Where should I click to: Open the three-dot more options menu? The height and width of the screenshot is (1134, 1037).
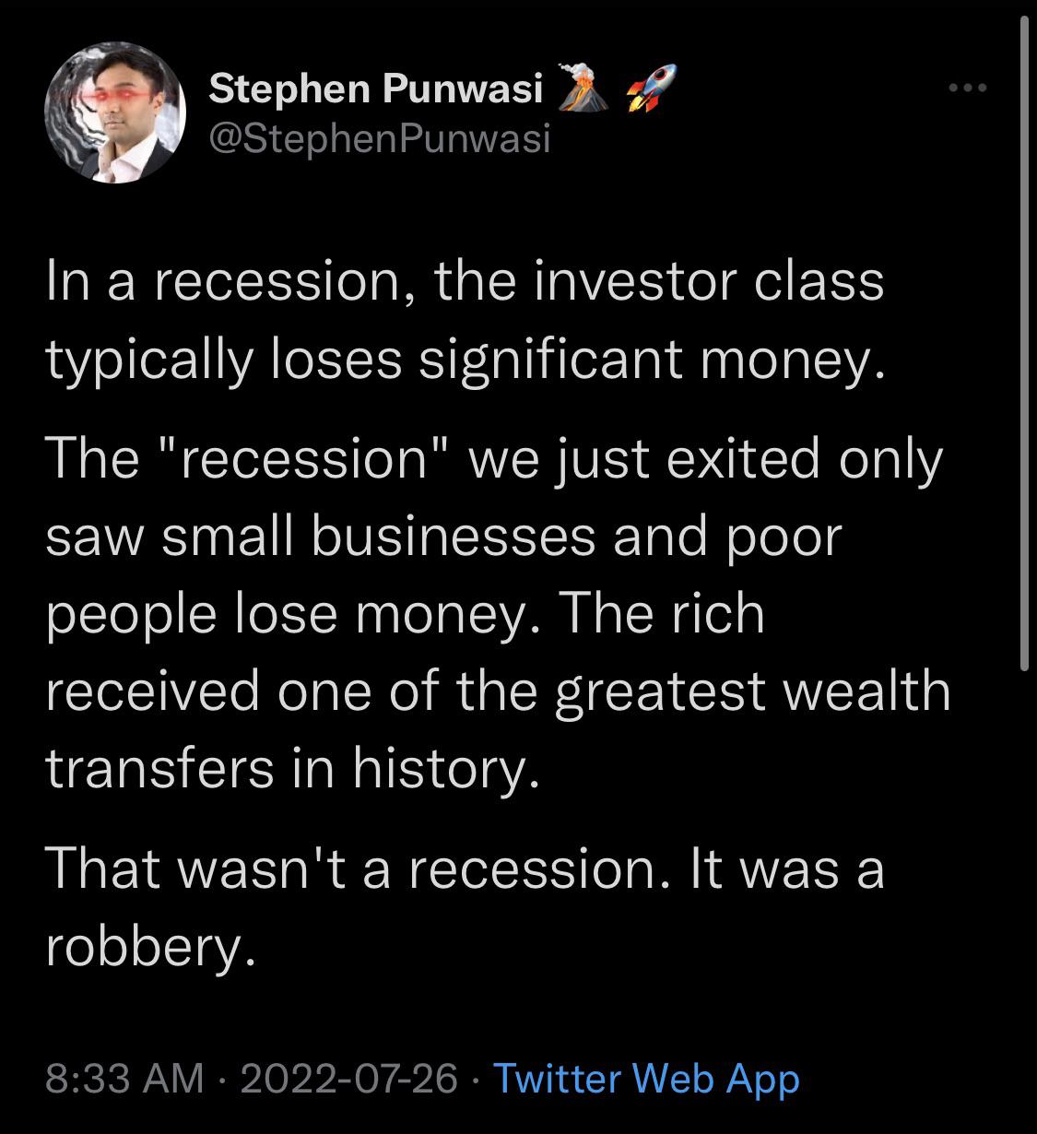tap(968, 89)
